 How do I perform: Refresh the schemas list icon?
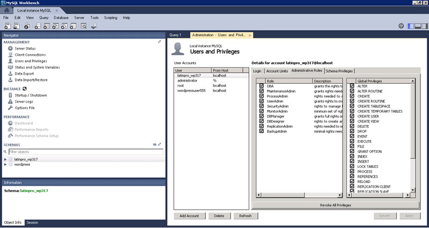coord(154,144)
